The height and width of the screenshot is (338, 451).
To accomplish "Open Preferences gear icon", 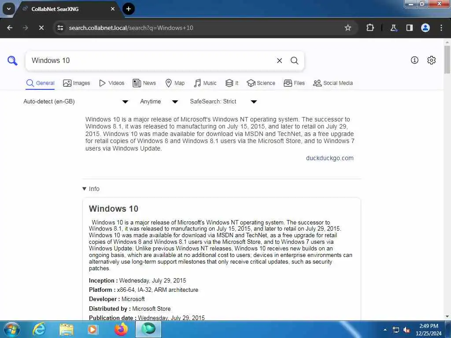I will pyautogui.click(x=431, y=60).
